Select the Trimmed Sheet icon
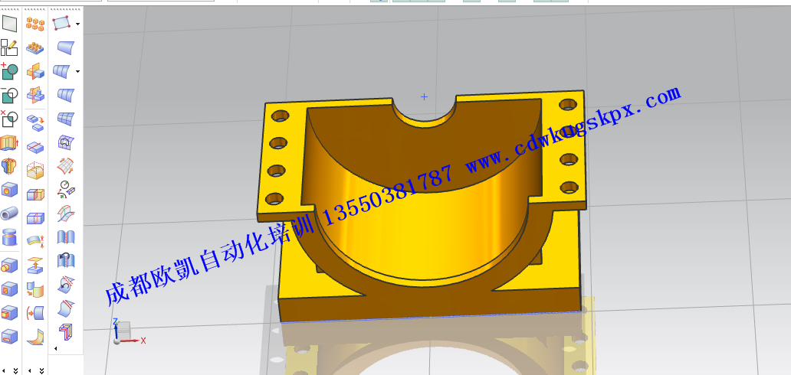Image resolution: width=791 pixels, height=375 pixels. (66, 308)
